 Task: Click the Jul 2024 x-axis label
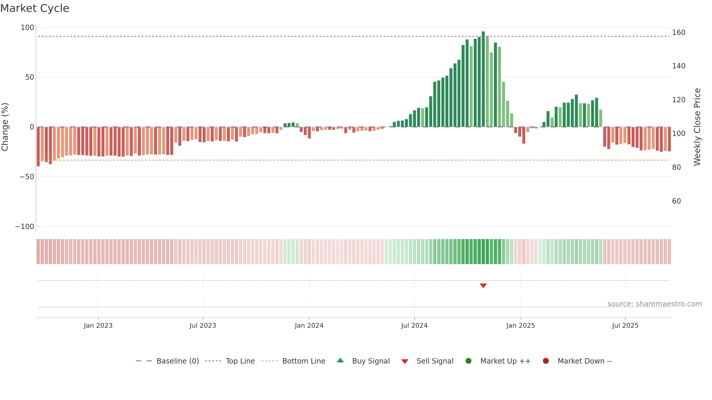(x=414, y=325)
